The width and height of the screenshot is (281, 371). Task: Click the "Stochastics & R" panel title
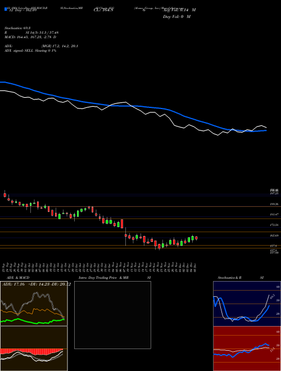[x=230, y=278]
